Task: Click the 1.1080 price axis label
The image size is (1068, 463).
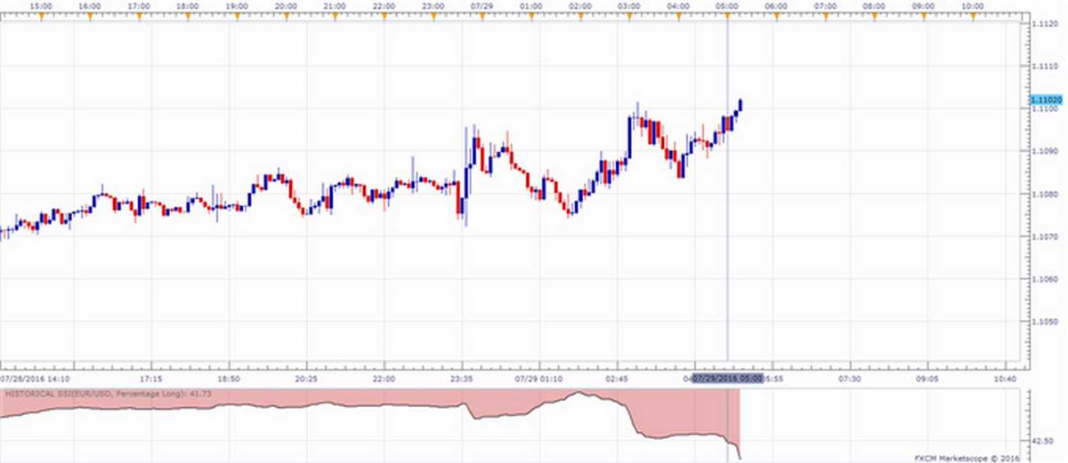Action: [1046, 194]
